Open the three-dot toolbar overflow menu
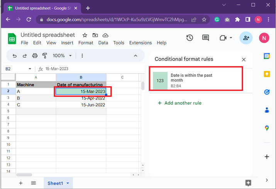Viewport: 276px width, 189px height. (x=82, y=56)
